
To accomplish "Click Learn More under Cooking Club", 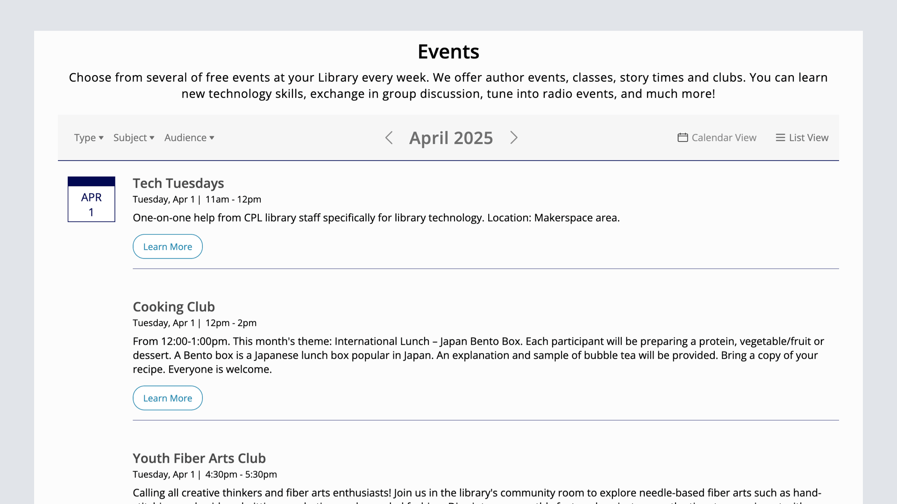I will tap(167, 398).
